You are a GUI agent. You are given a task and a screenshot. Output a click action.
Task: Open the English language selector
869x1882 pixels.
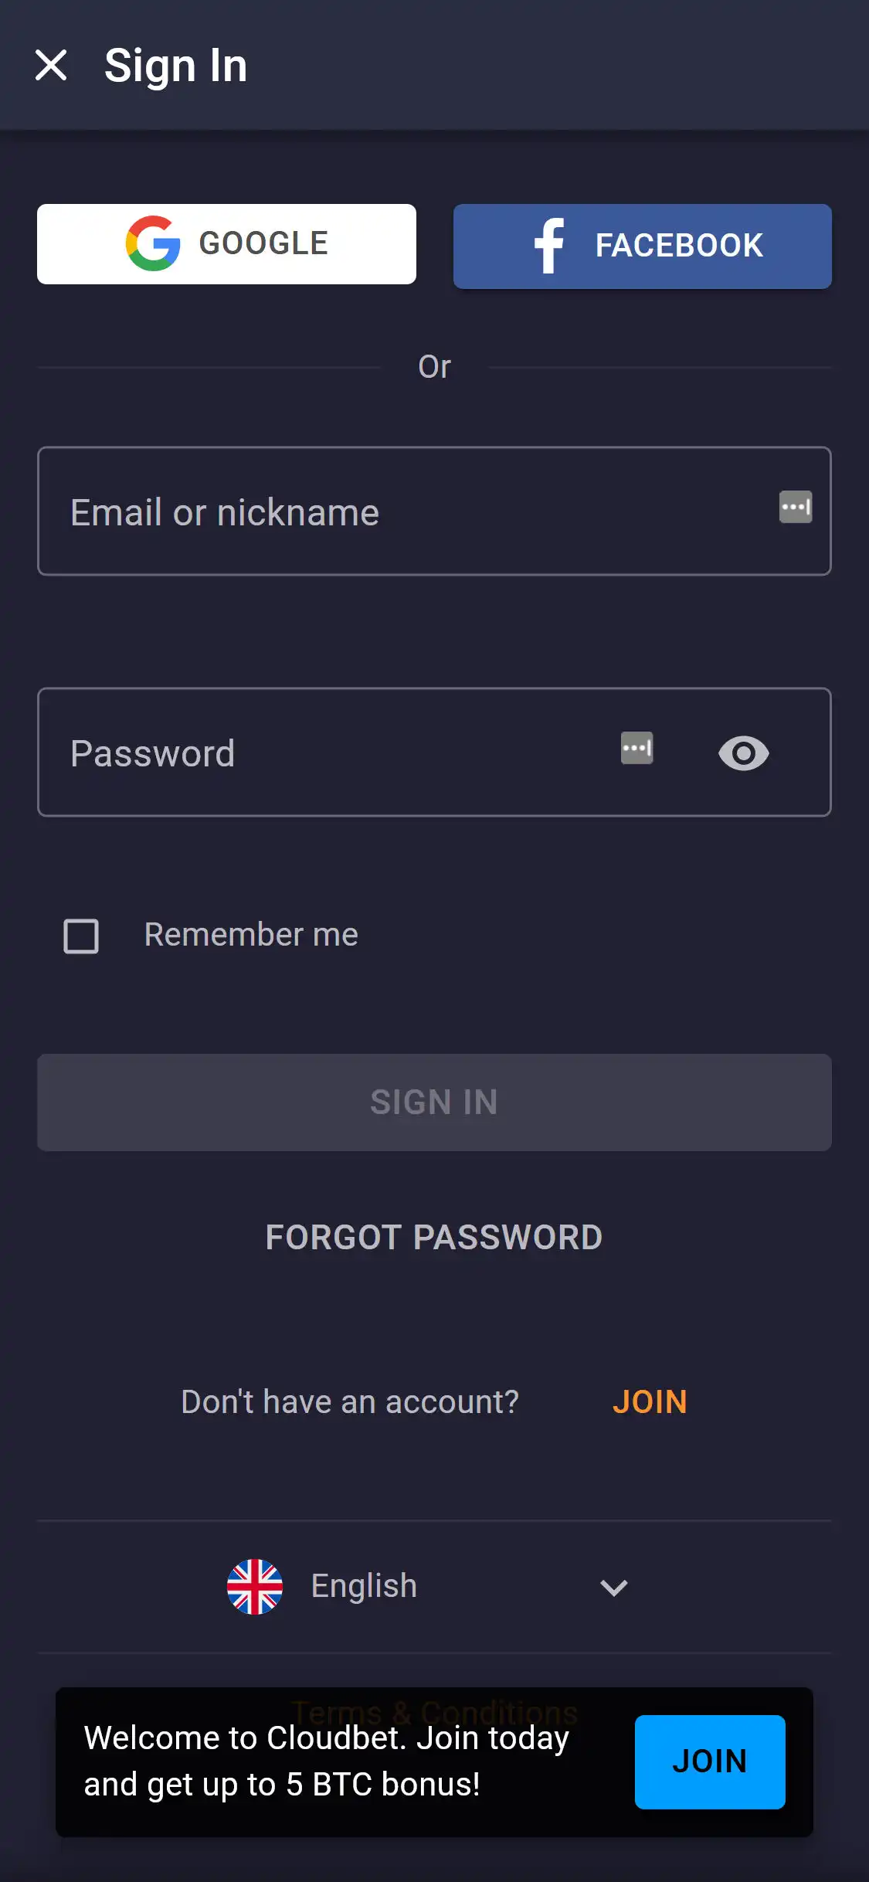(x=364, y=1586)
